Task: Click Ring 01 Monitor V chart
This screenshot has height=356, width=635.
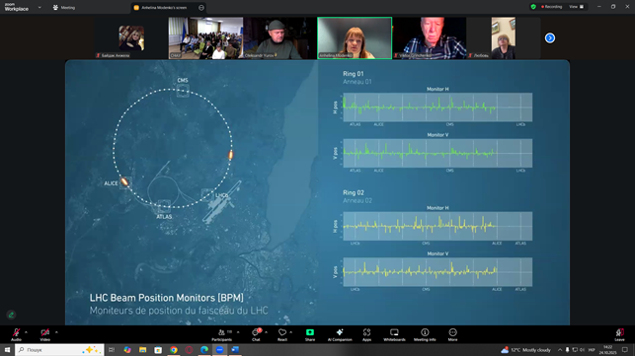Action: 437,153
